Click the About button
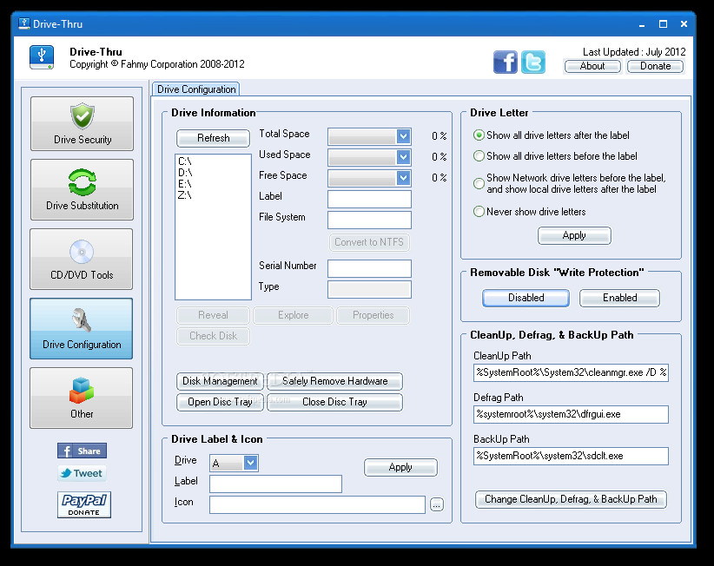 pyautogui.click(x=592, y=67)
